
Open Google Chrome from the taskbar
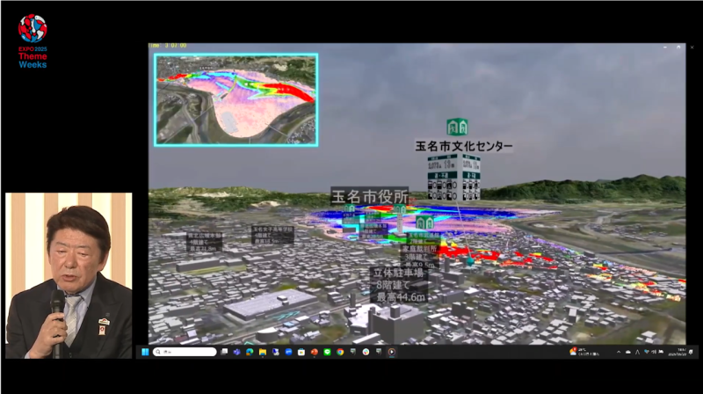pyautogui.click(x=340, y=352)
